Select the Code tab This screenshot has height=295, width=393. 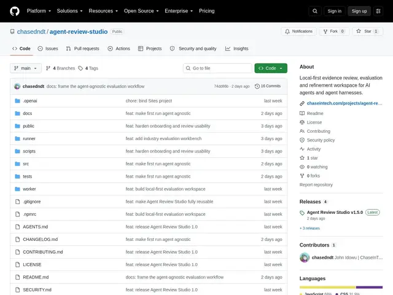click(21, 49)
